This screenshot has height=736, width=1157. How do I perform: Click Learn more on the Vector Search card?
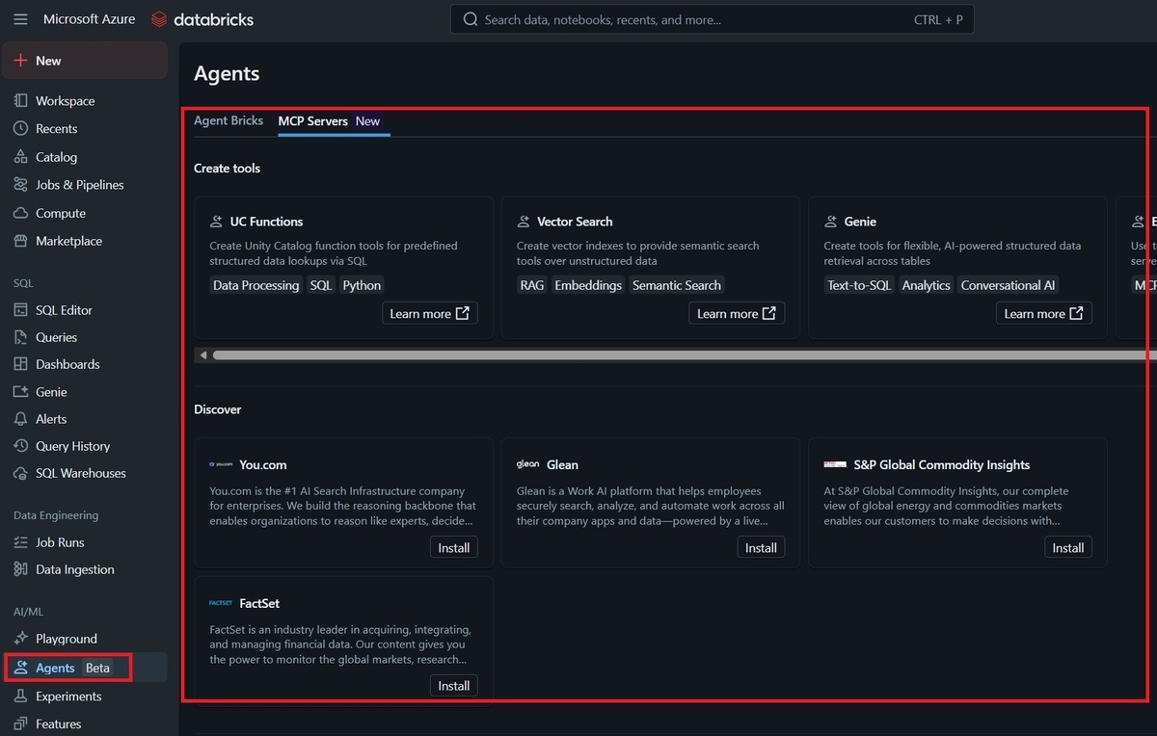[736, 312]
